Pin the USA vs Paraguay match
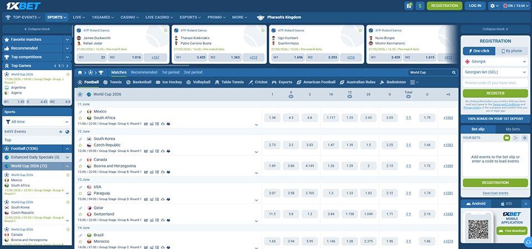532x249 pixels. [x=80, y=187]
